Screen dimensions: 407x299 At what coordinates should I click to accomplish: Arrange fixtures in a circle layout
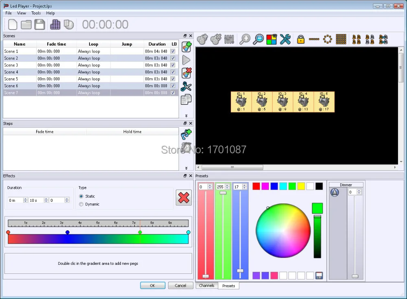point(328,39)
